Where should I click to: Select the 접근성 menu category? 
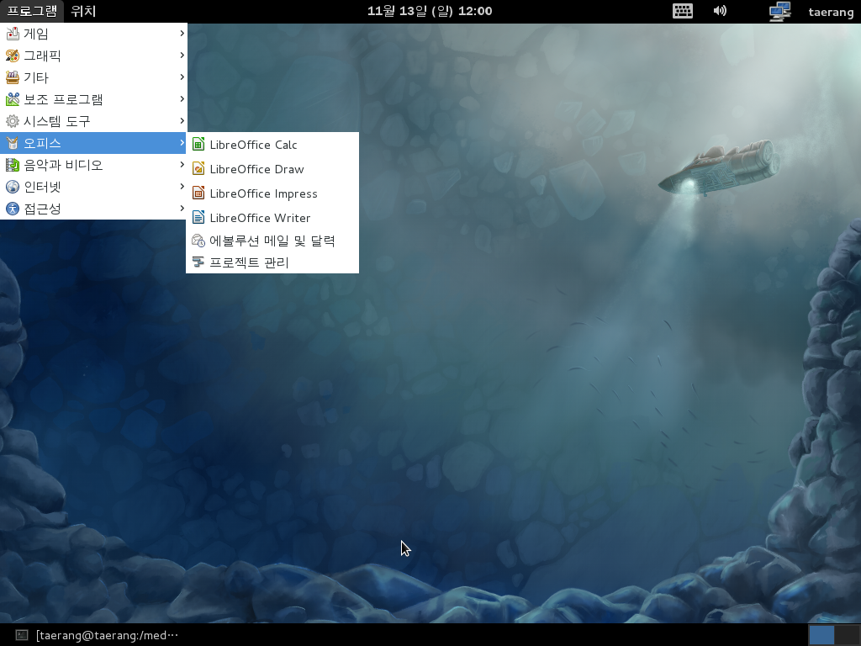pyautogui.click(x=93, y=209)
